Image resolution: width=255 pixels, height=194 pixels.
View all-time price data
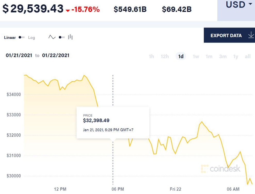(247, 56)
